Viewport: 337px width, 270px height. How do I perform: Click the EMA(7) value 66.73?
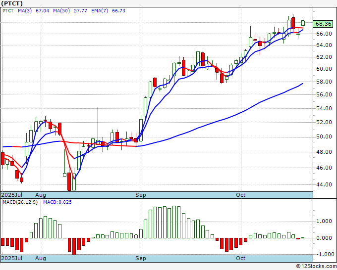click(118, 11)
